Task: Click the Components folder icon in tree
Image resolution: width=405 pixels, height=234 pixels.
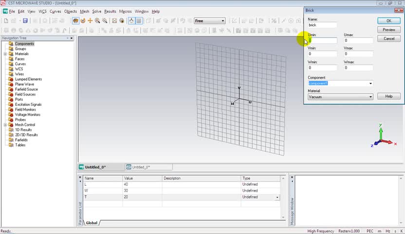Action: coord(11,44)
